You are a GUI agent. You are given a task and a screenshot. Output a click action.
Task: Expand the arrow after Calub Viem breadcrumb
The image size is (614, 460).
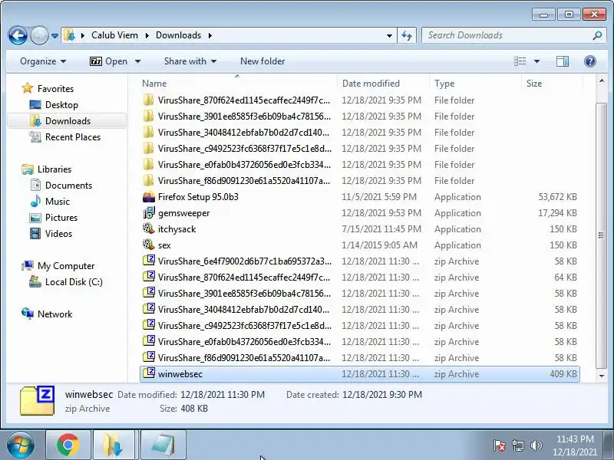pyautogui.click(x=147, y=35)
